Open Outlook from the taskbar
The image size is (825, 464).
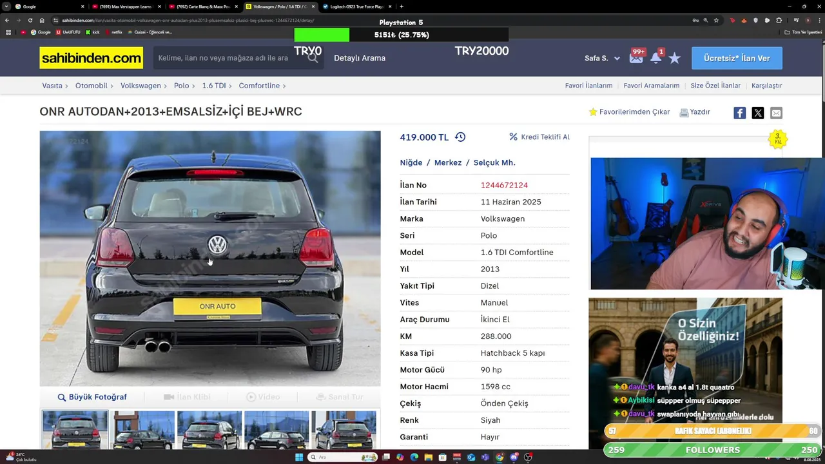471,457
